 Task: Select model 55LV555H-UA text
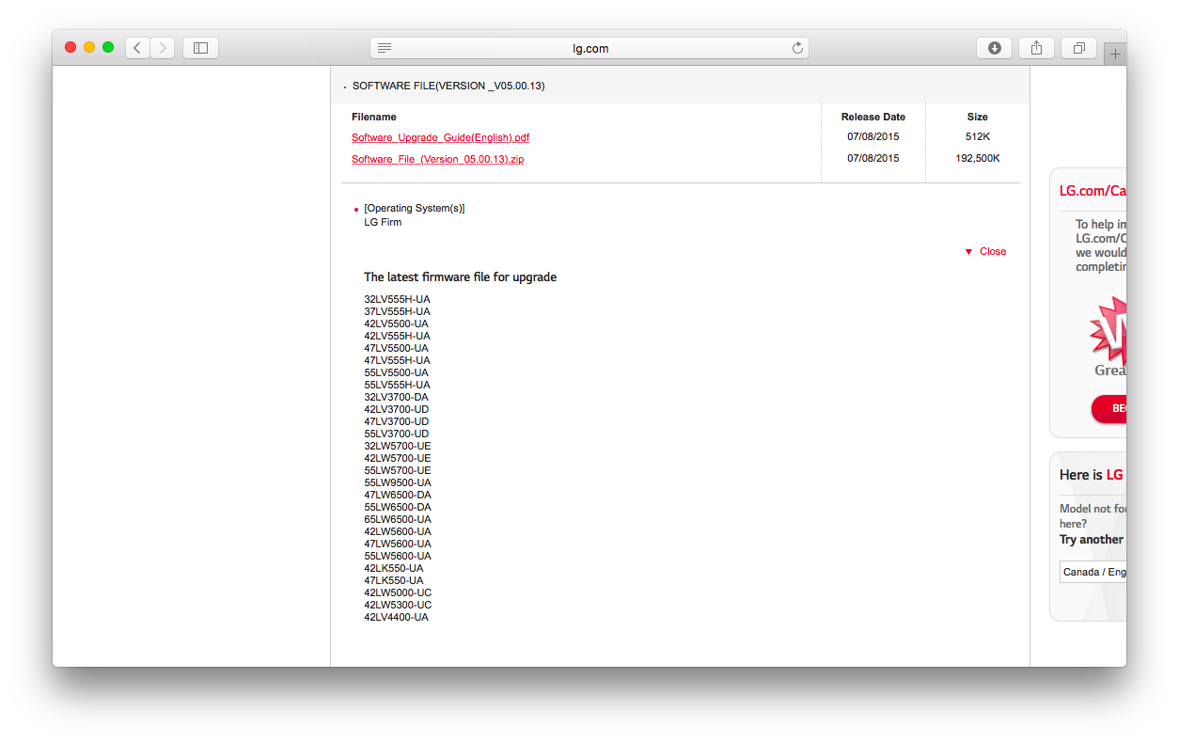click(397, 385)
